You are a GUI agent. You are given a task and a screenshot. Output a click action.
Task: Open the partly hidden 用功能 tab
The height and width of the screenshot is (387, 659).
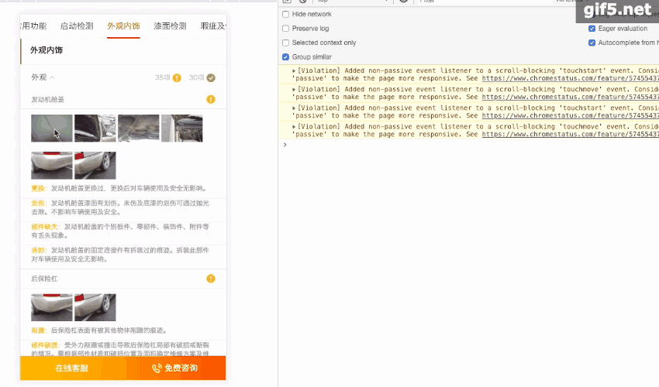33,26
